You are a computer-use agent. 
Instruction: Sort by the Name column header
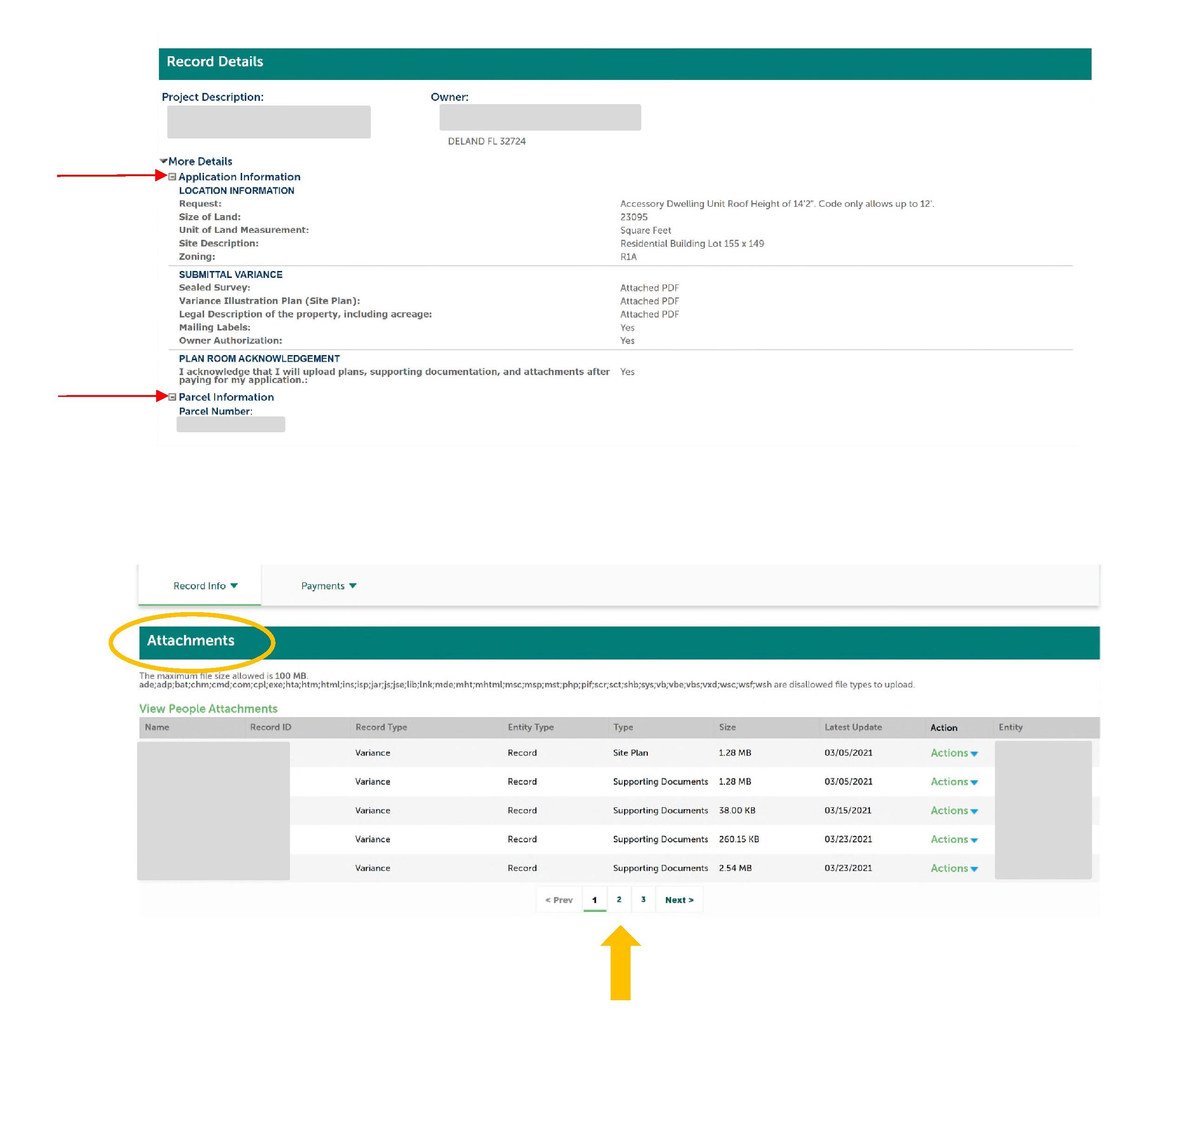[157, 727]
